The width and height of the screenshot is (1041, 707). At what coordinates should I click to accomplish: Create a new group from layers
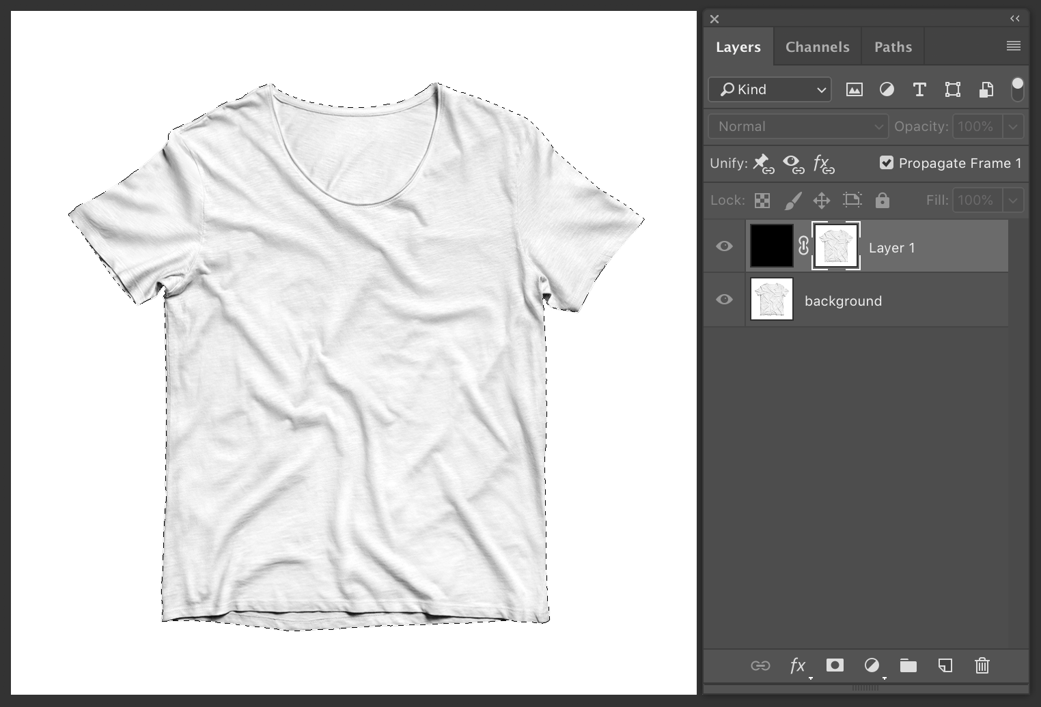click(x=908, y=665)
